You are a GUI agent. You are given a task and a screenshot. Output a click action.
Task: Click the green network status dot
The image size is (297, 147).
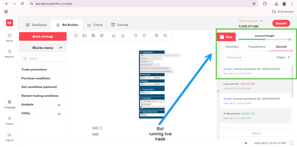(246, 143)
